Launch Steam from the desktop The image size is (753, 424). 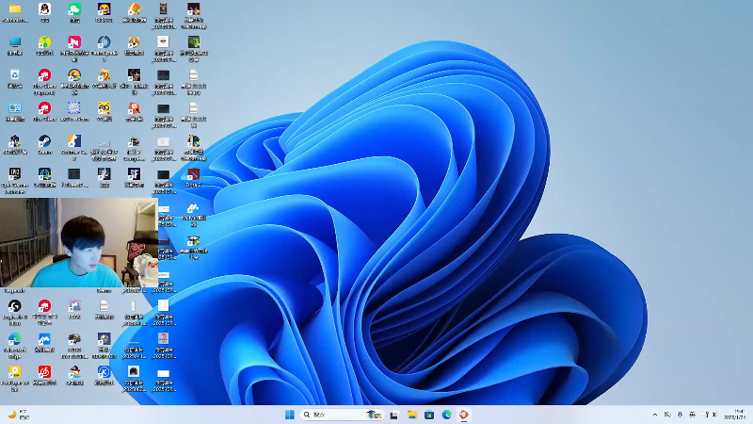click(x=44, y=141)
